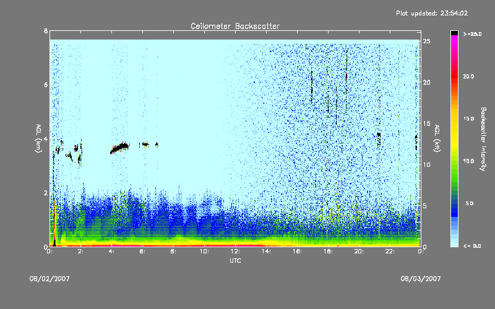
Task: Click the 5 kft tick on the right axis
Action: [x=425, y=206]
